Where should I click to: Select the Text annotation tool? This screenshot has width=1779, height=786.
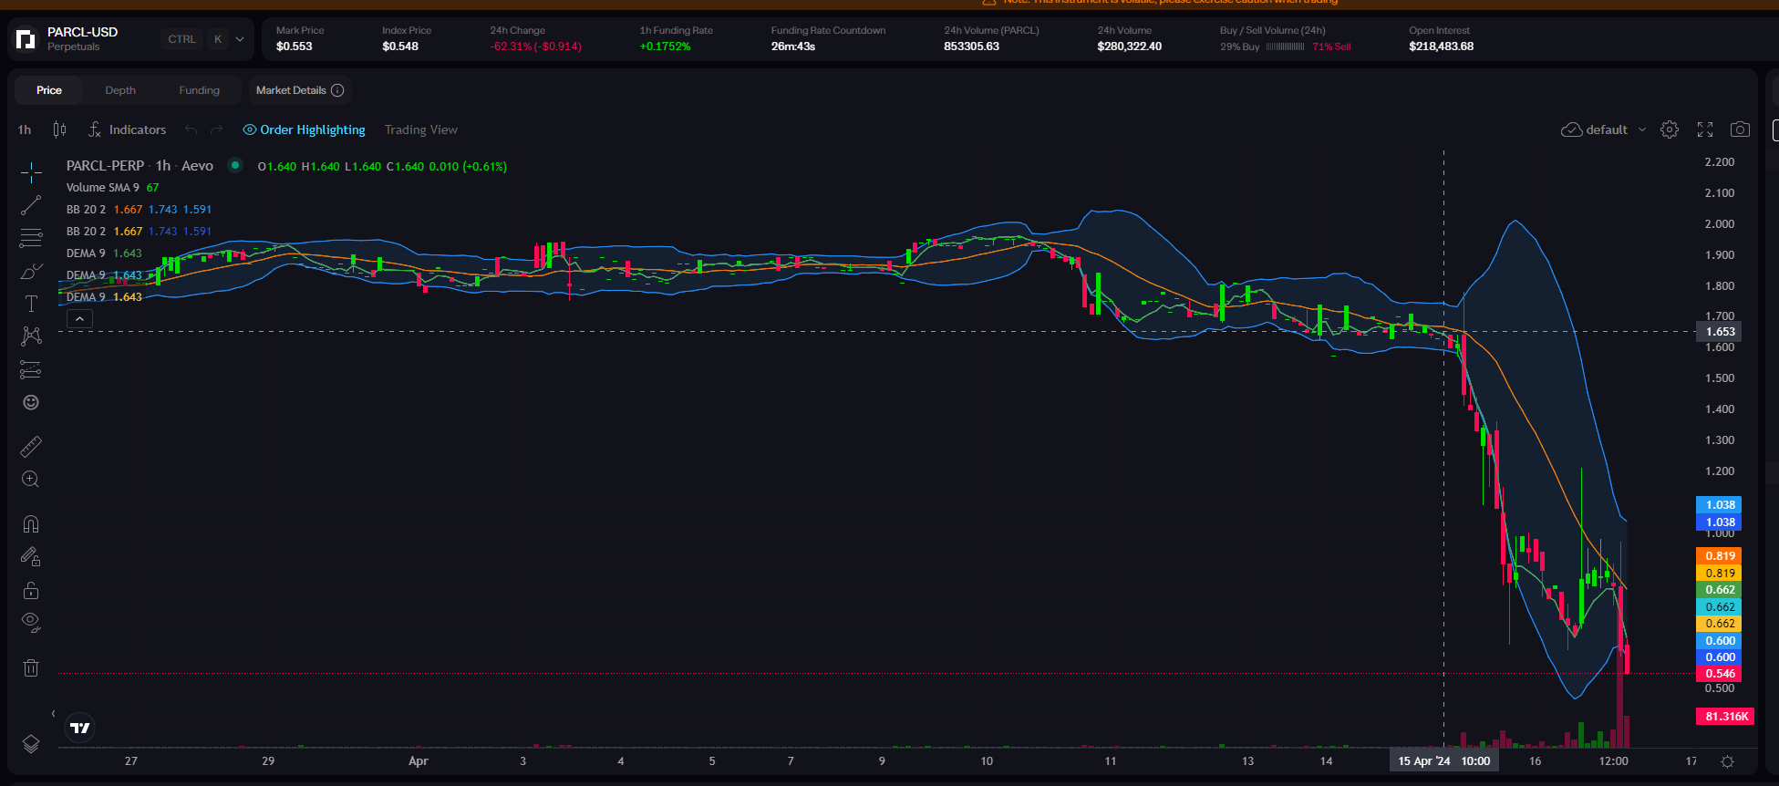(31, 304)
